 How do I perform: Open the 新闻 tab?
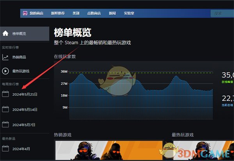coord(112,13)
